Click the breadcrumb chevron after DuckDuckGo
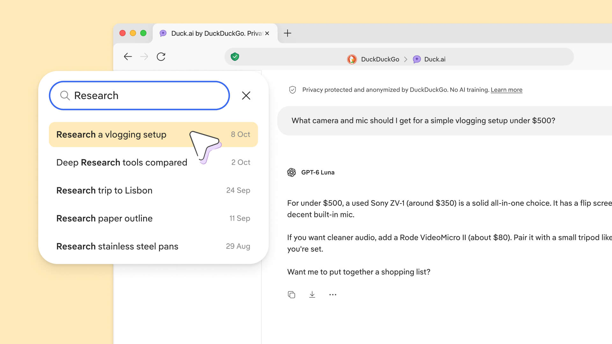 coord(406,59)
